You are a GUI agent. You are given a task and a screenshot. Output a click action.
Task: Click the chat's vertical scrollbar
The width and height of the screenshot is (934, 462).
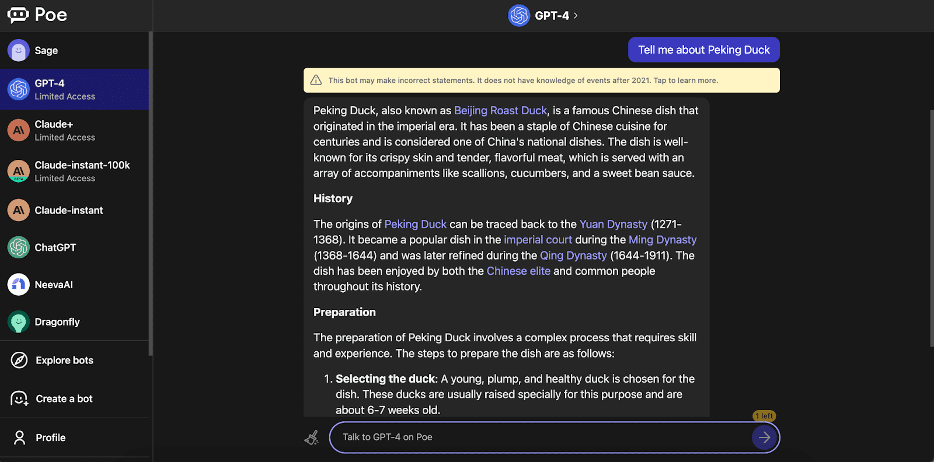pyautogui.click(x=931, y=228)
